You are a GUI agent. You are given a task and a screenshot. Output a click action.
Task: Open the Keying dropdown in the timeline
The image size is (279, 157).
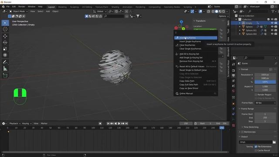click(x=27, y=123)
